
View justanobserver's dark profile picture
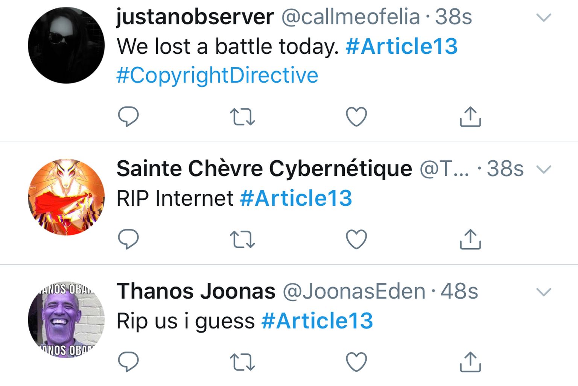[66, 45]
